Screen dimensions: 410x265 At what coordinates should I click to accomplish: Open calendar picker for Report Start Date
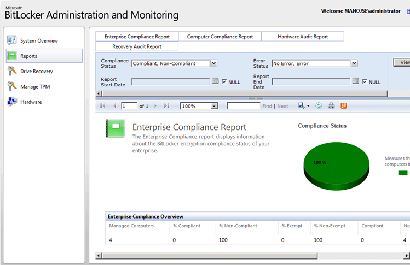[215, 81]
